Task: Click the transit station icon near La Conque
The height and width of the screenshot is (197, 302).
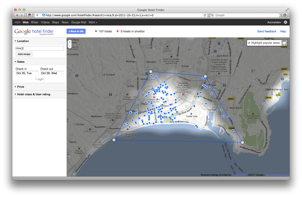Action: point(77,76)
